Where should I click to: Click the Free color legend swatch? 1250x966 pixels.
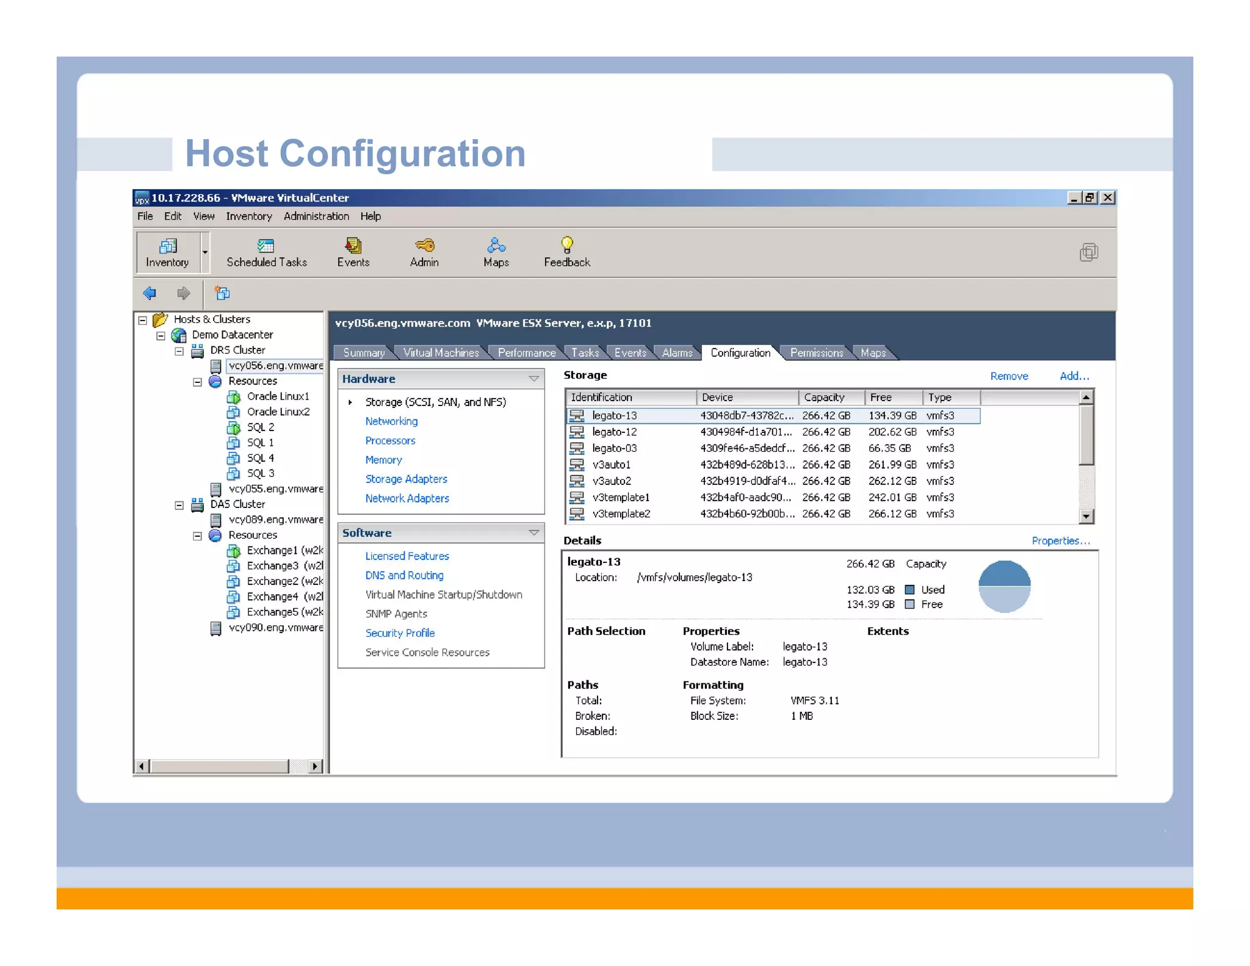(909, 605)
